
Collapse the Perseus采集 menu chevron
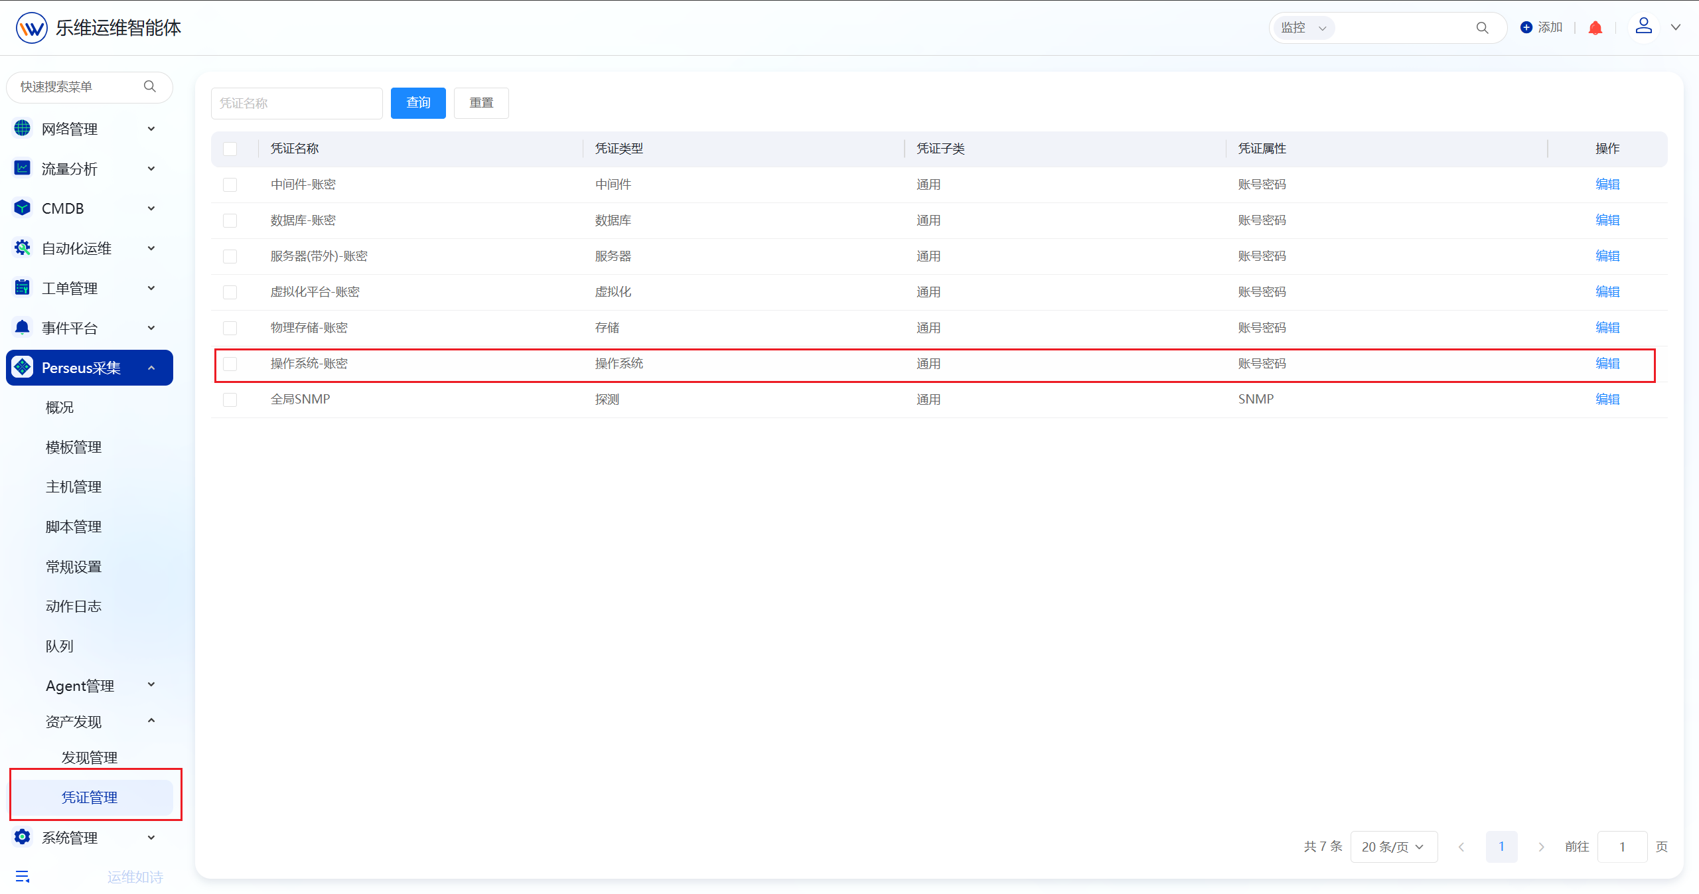click(x=151, y=368)
